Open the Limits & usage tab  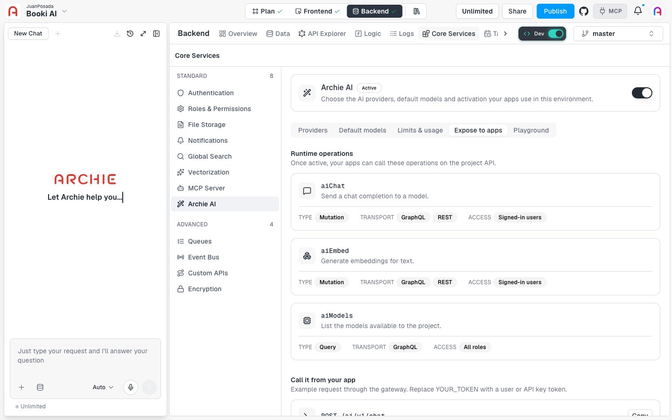click(420, 130)
